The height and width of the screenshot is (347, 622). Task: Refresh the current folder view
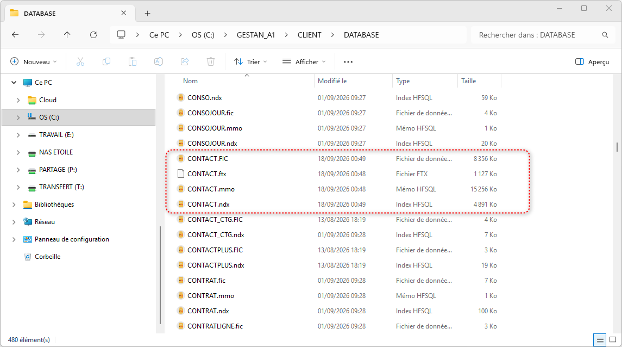click(x=93, y=35)
